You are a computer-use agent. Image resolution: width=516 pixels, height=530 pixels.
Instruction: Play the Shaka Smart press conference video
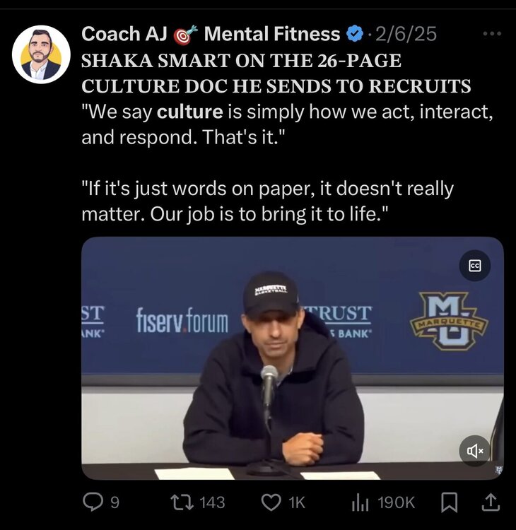point(292,358)
